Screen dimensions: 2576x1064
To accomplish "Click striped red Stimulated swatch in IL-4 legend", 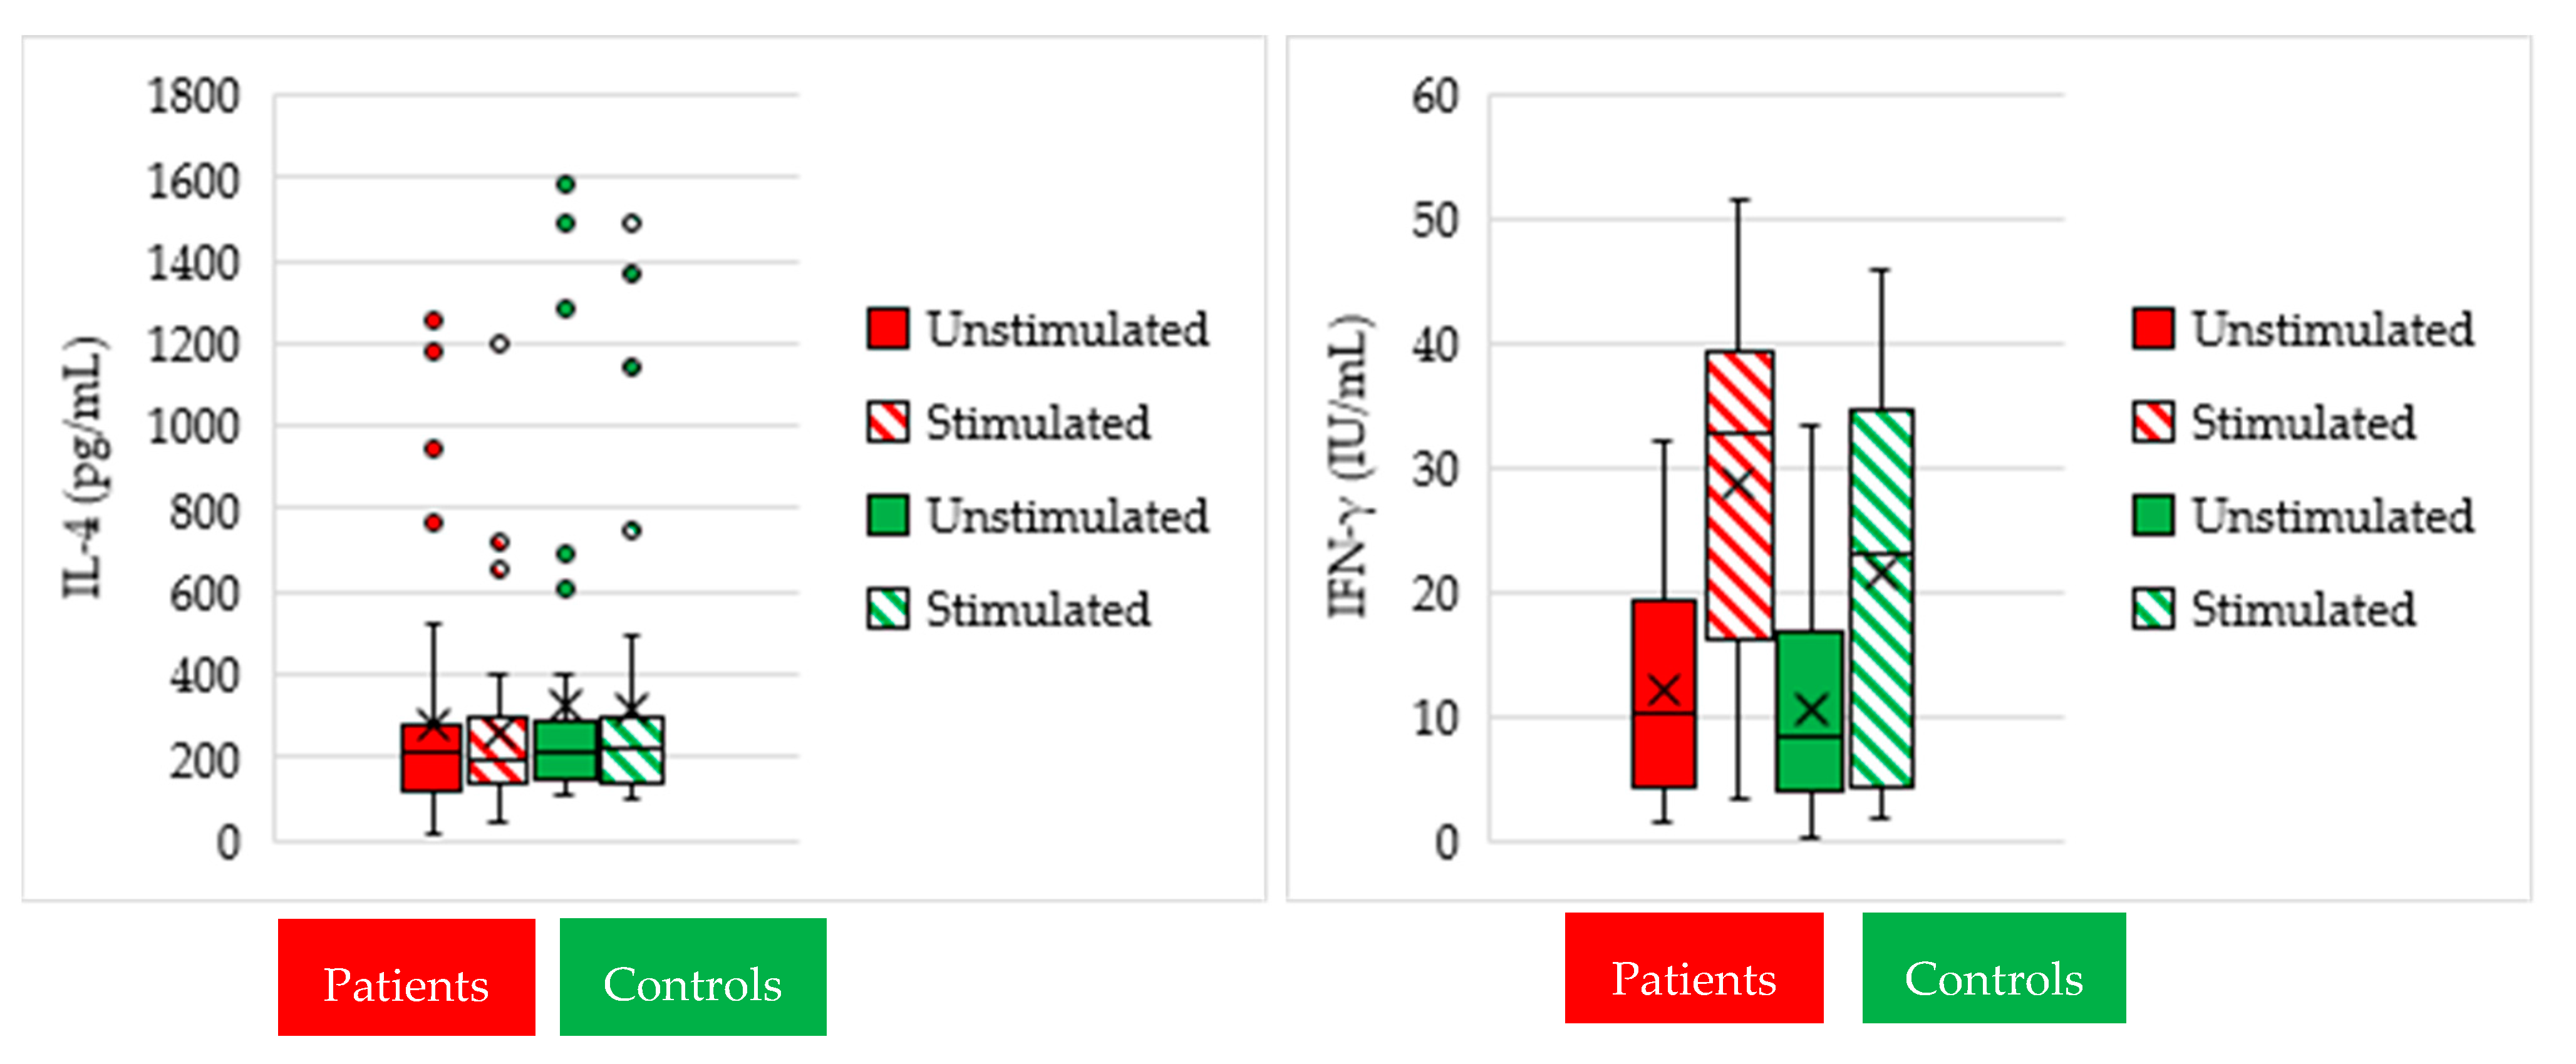I will (x=887, y=422).
